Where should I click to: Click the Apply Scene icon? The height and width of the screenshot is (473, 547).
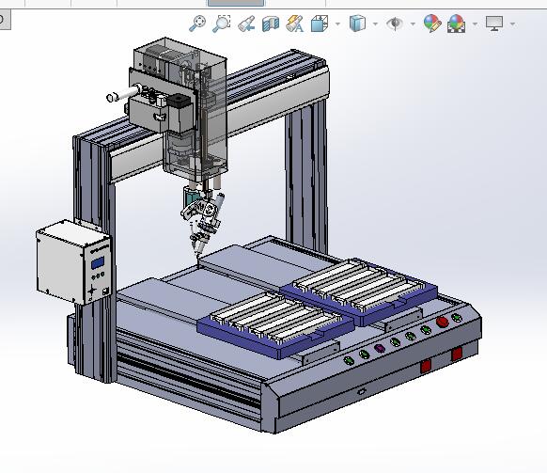click(456, 24)
